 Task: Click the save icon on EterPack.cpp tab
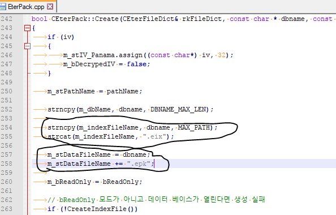tap(3, 6)
